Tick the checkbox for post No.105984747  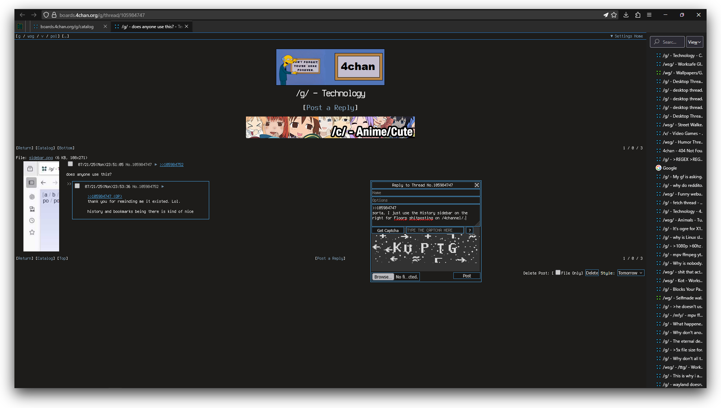70,164
